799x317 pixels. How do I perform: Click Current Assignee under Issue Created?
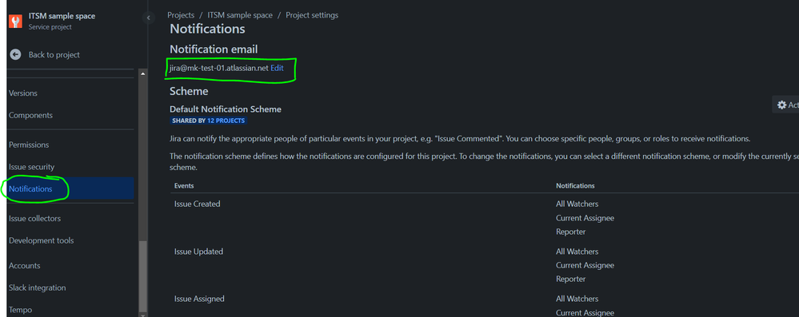(x=585, y=218)
